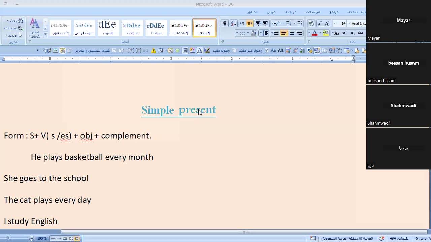The width and height of the screenshot is (431, 242).
Task: Apply yellow text highlight color
Action: click(326, 33)
